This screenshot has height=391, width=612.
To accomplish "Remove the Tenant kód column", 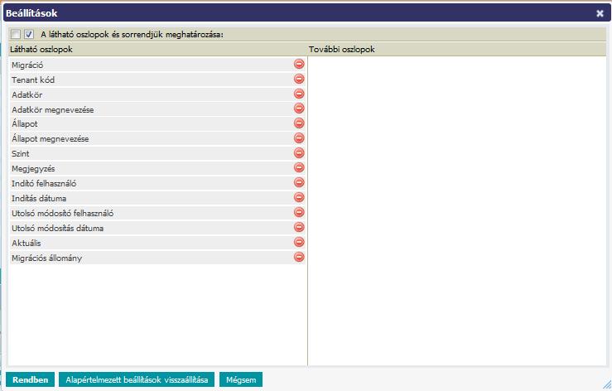I will tap(299, 79).
